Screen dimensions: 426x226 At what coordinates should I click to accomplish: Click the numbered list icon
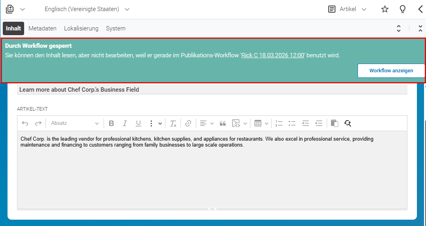279,123
